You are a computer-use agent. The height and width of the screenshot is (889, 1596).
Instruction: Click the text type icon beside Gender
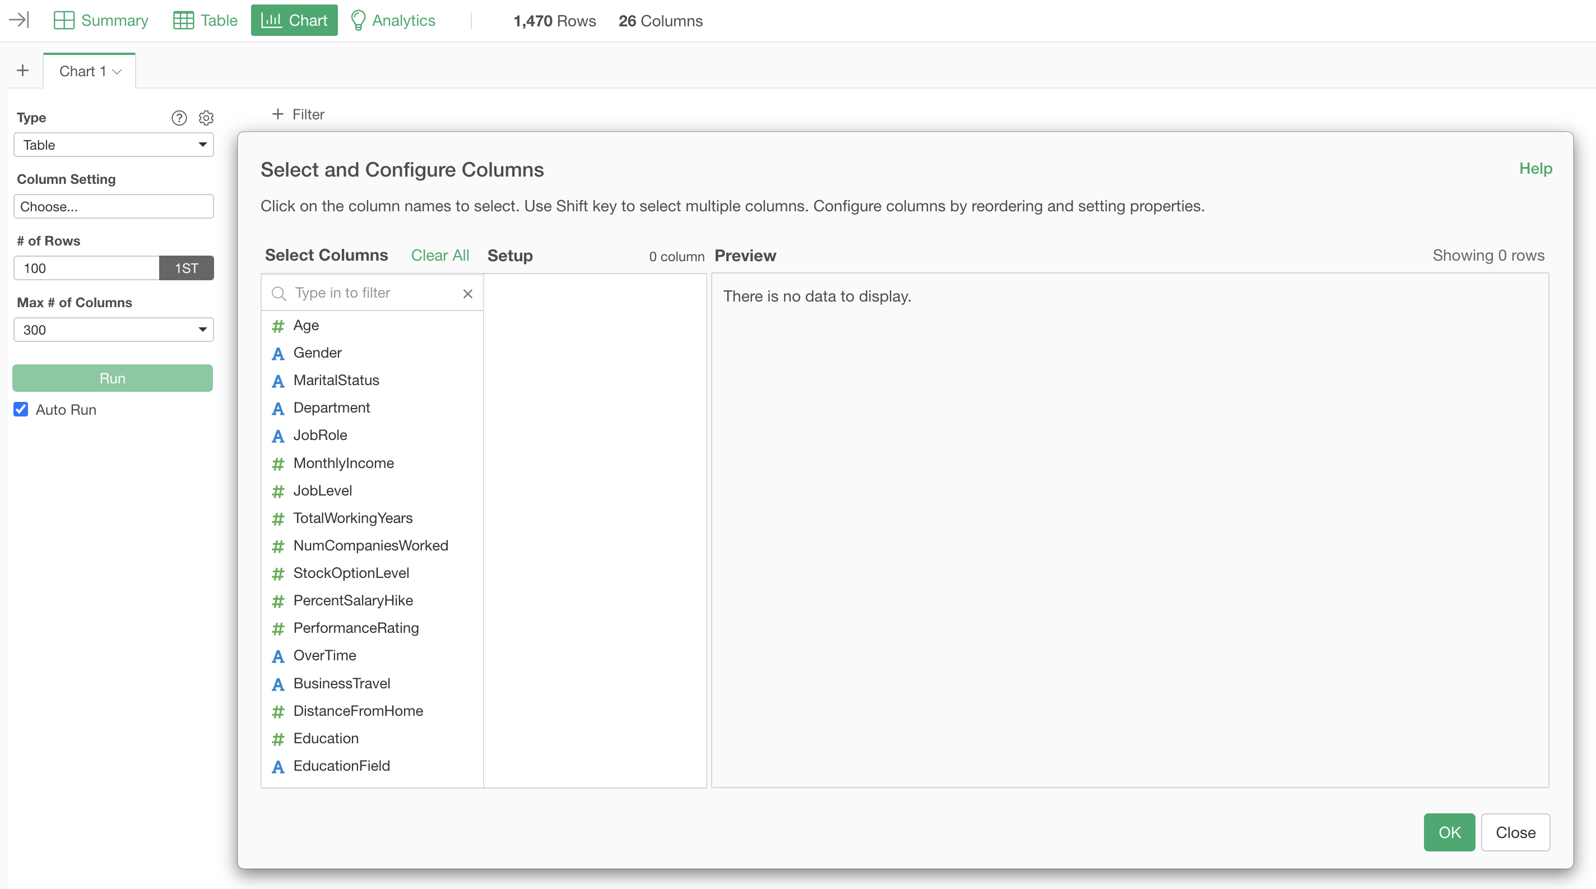tap(278, 354)
